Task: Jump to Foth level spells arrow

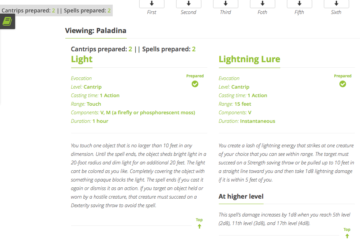Action: tap(263, 3)
